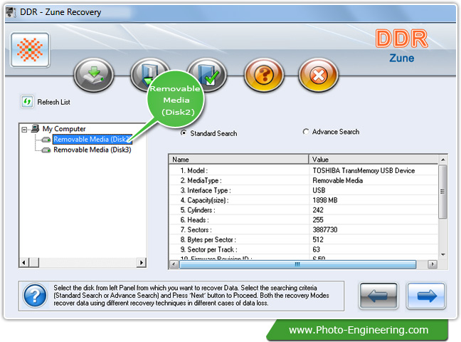Click tree panel scrollbar left arrow
Screen dimensions: 461x342
pos(24,262)
